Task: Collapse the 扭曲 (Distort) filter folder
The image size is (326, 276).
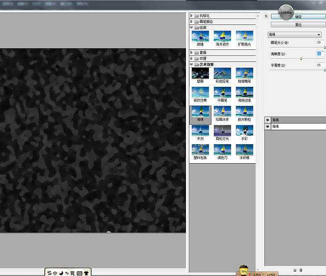Action: click(191, 27)
